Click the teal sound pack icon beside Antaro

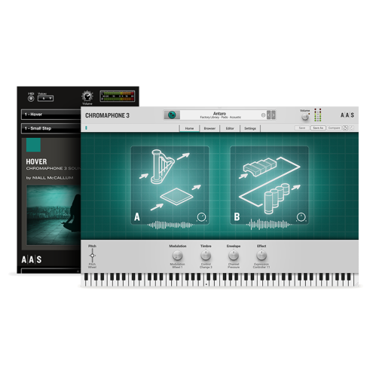[x=172, y=115]
